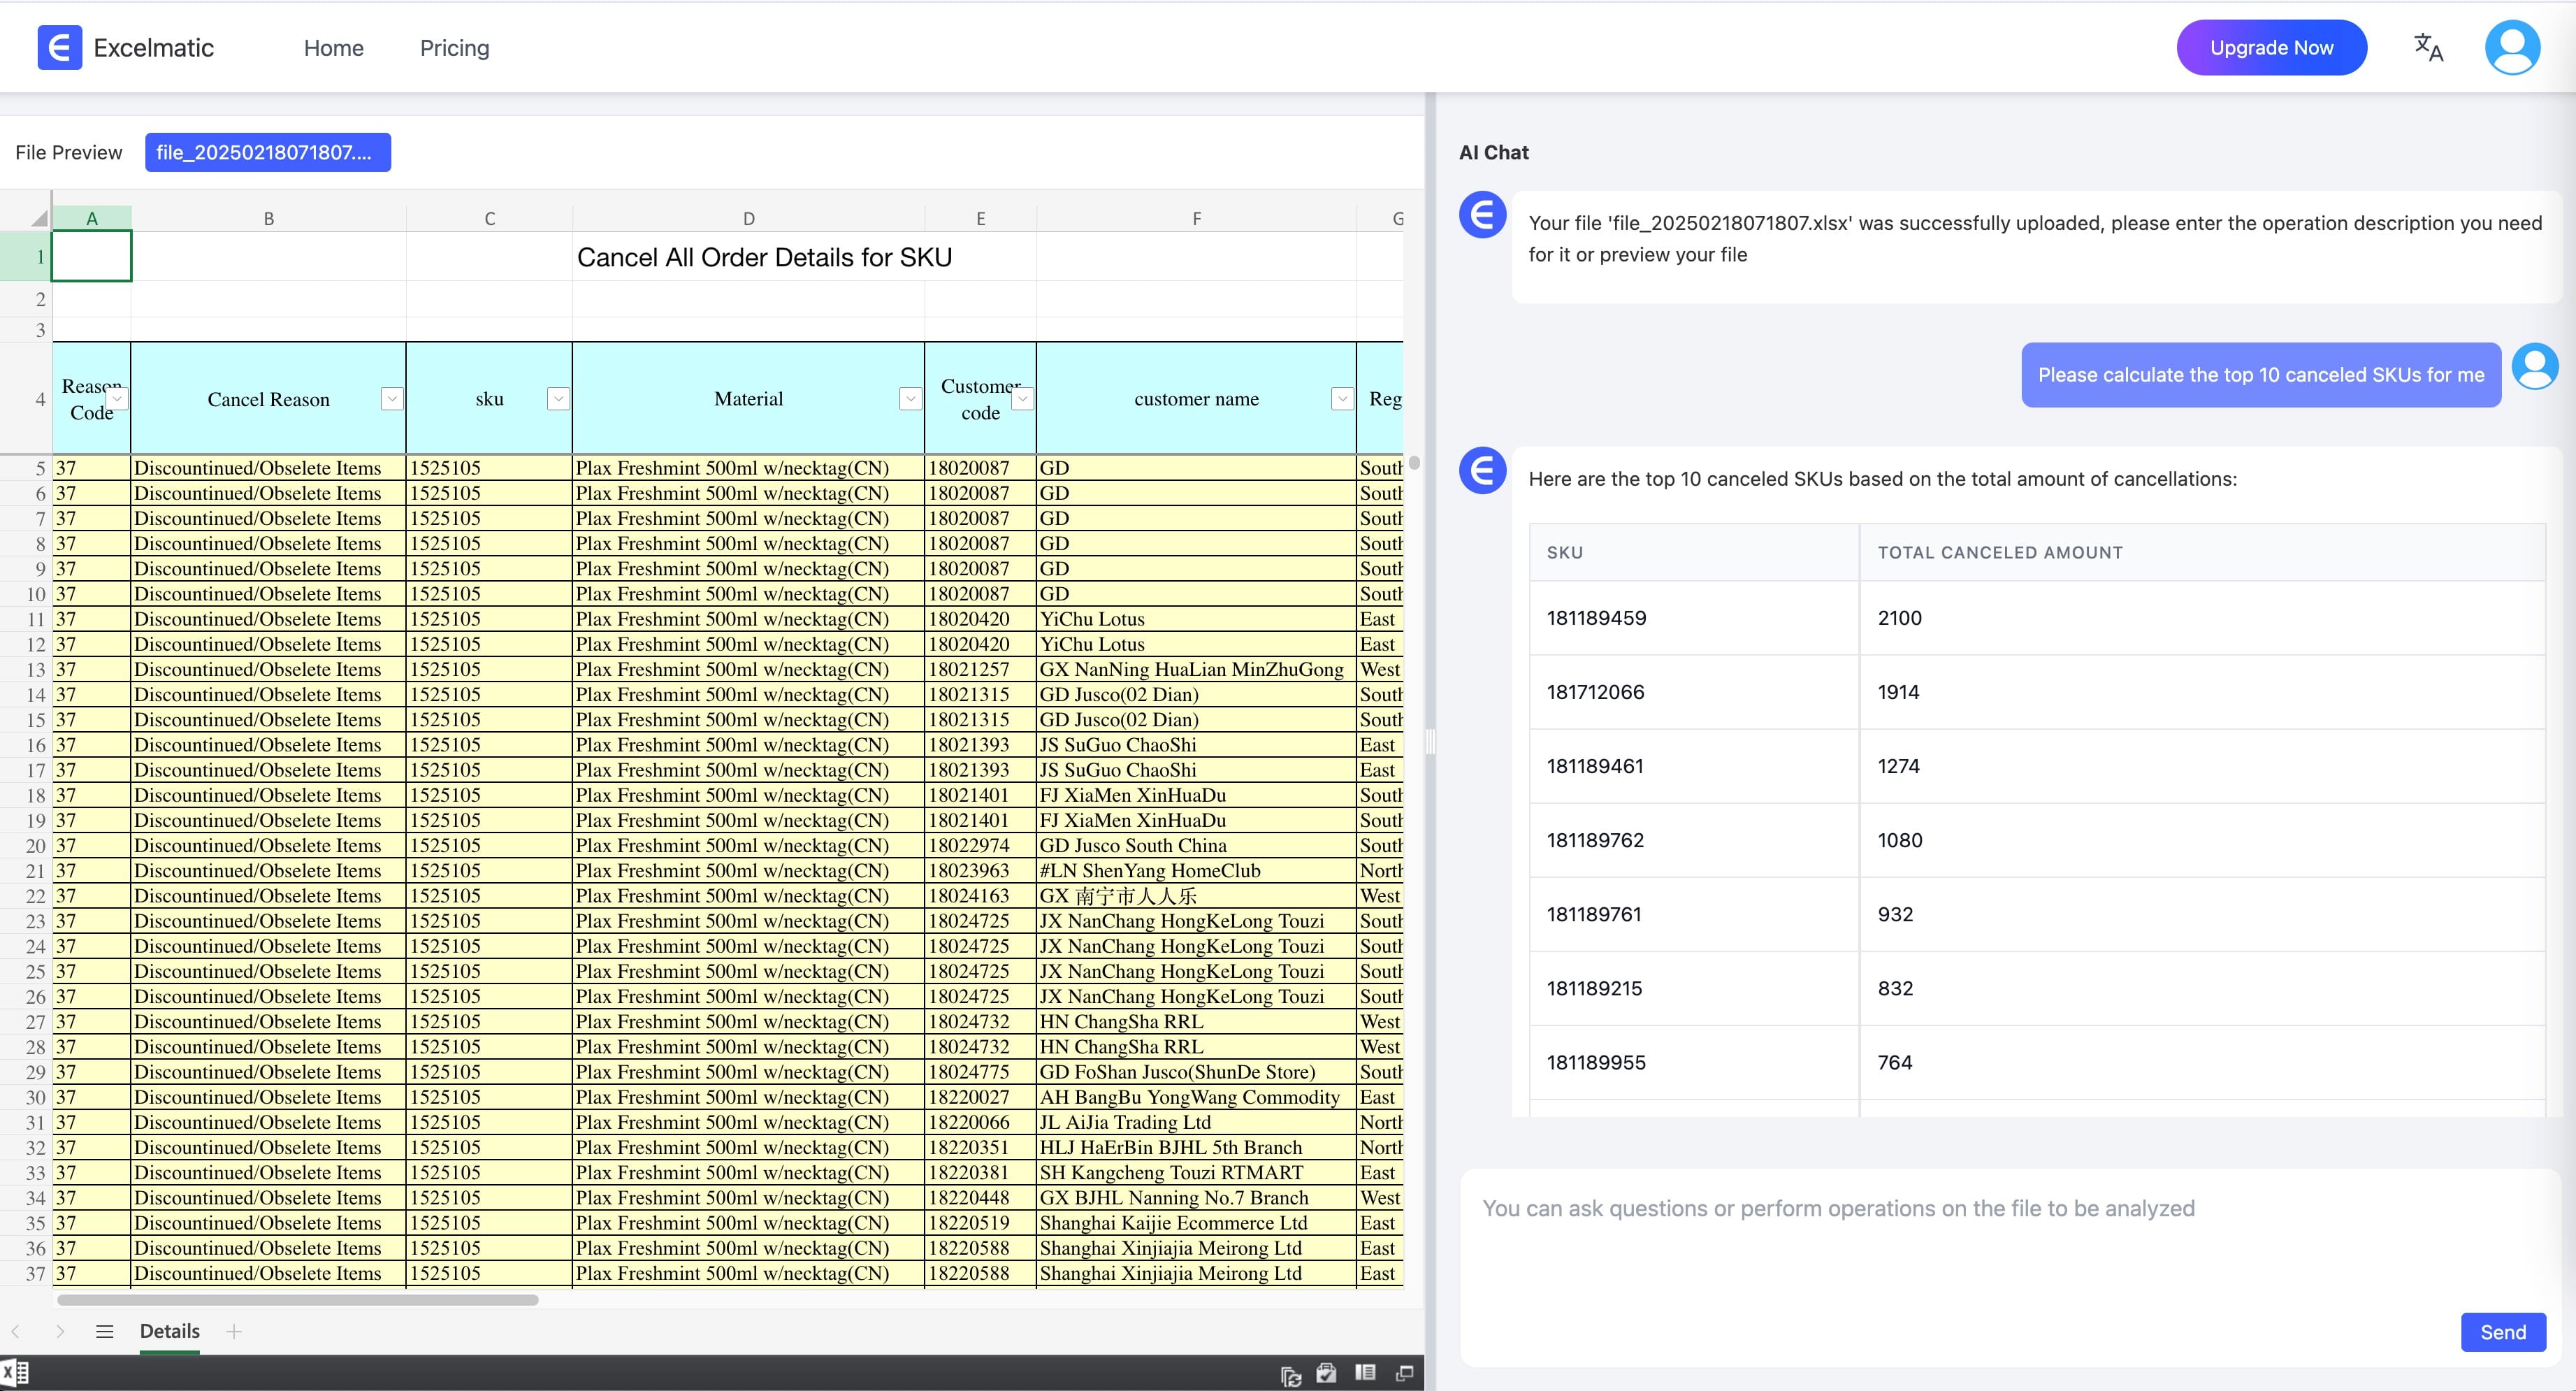
Task: Open the Cancel Reason column filter dropdown
Action: [x=391, y=398]
